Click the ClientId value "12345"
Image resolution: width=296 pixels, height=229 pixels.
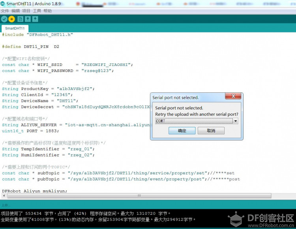[x=61, y=95]
